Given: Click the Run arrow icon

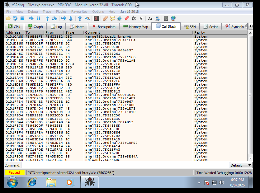Looking at the screenshot, I should 31,18.
